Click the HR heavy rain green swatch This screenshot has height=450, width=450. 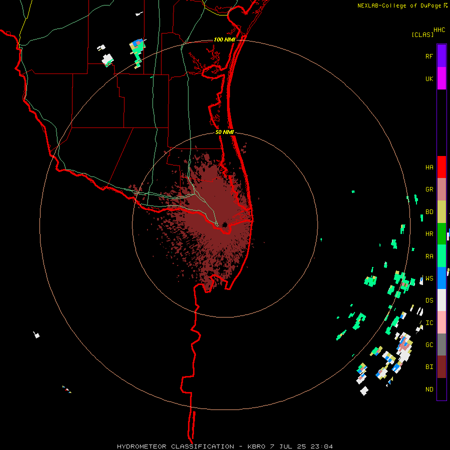441,234
